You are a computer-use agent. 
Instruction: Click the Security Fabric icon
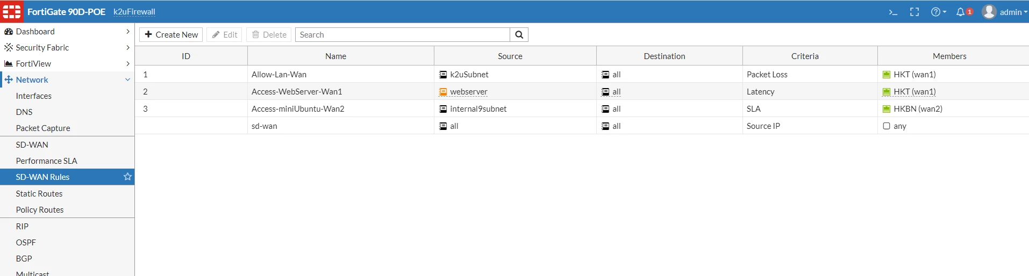(x=9, y=47)
